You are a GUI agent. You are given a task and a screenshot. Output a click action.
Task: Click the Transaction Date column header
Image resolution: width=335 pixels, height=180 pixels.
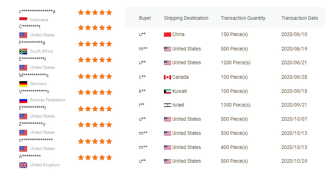299,18
